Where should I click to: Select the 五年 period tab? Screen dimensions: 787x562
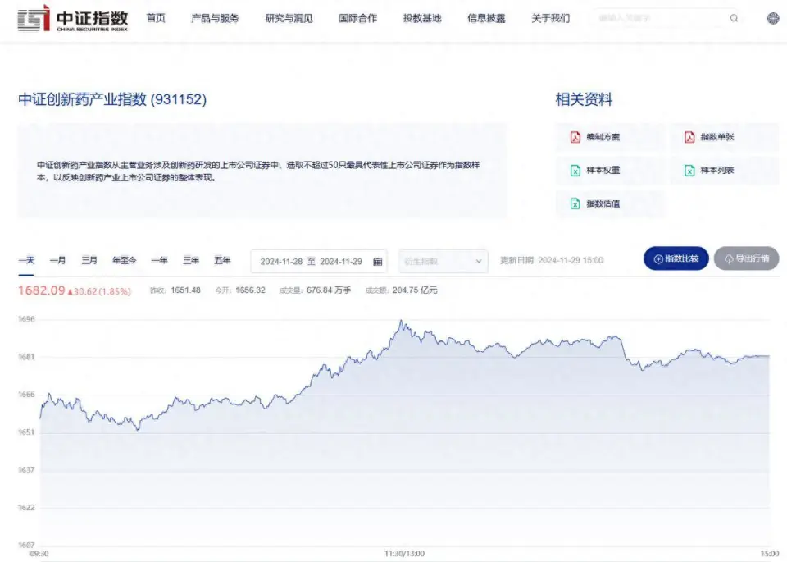222,260
